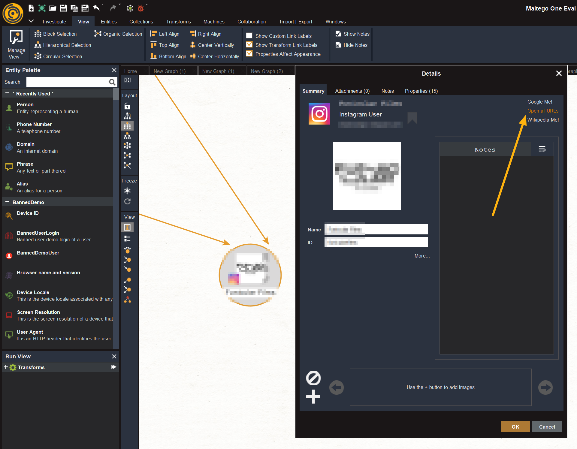Go to the previous image with the left arrow
The height and width of the screenshot is (449, 577).
click(337, 387)
